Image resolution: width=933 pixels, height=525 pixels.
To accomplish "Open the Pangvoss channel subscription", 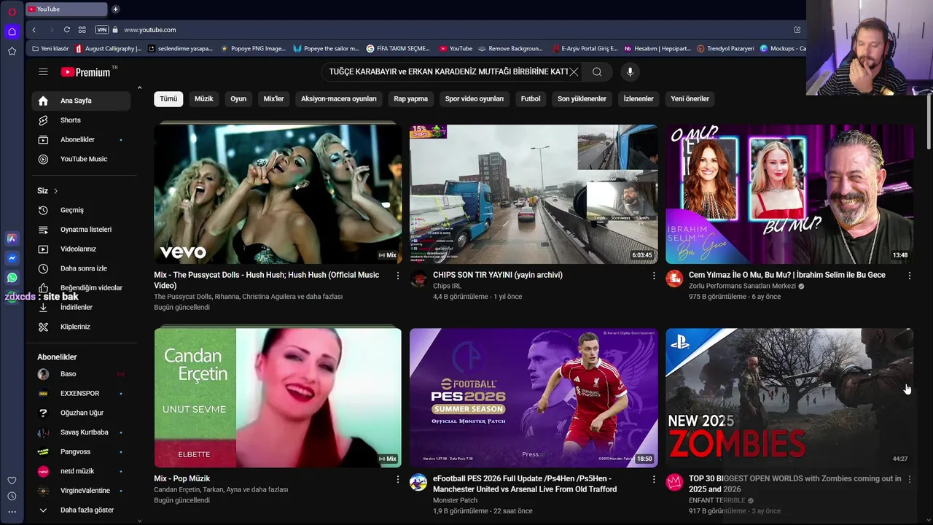I will click(81, 451).
